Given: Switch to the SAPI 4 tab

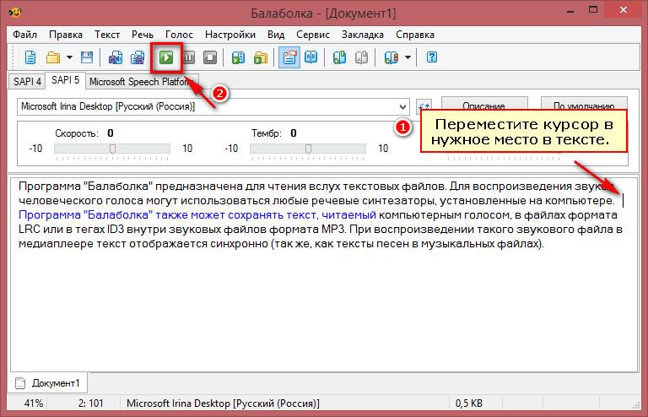Looking at the screenshot, I should [x=27, y=81].
